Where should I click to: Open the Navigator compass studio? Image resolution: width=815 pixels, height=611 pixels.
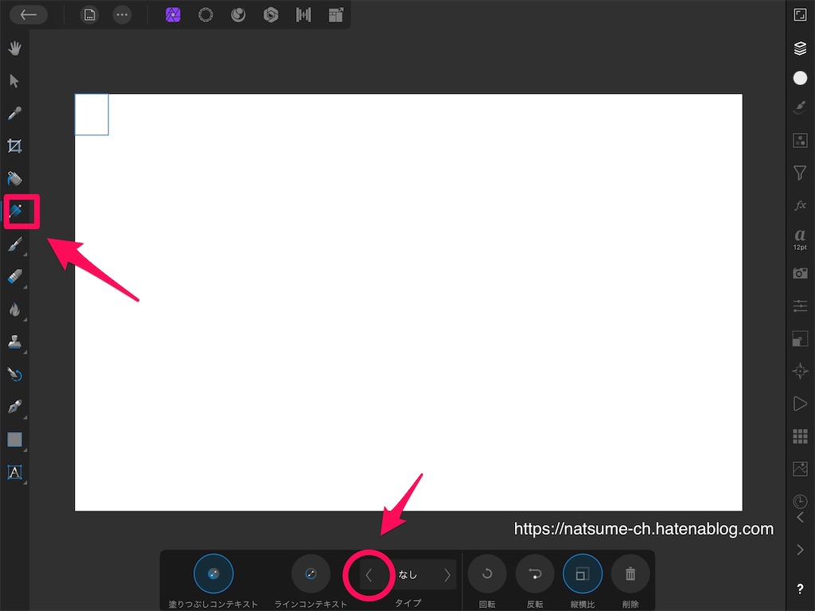(800, 371)
